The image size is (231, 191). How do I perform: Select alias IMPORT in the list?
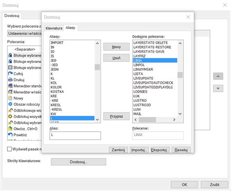click(72, 43)
